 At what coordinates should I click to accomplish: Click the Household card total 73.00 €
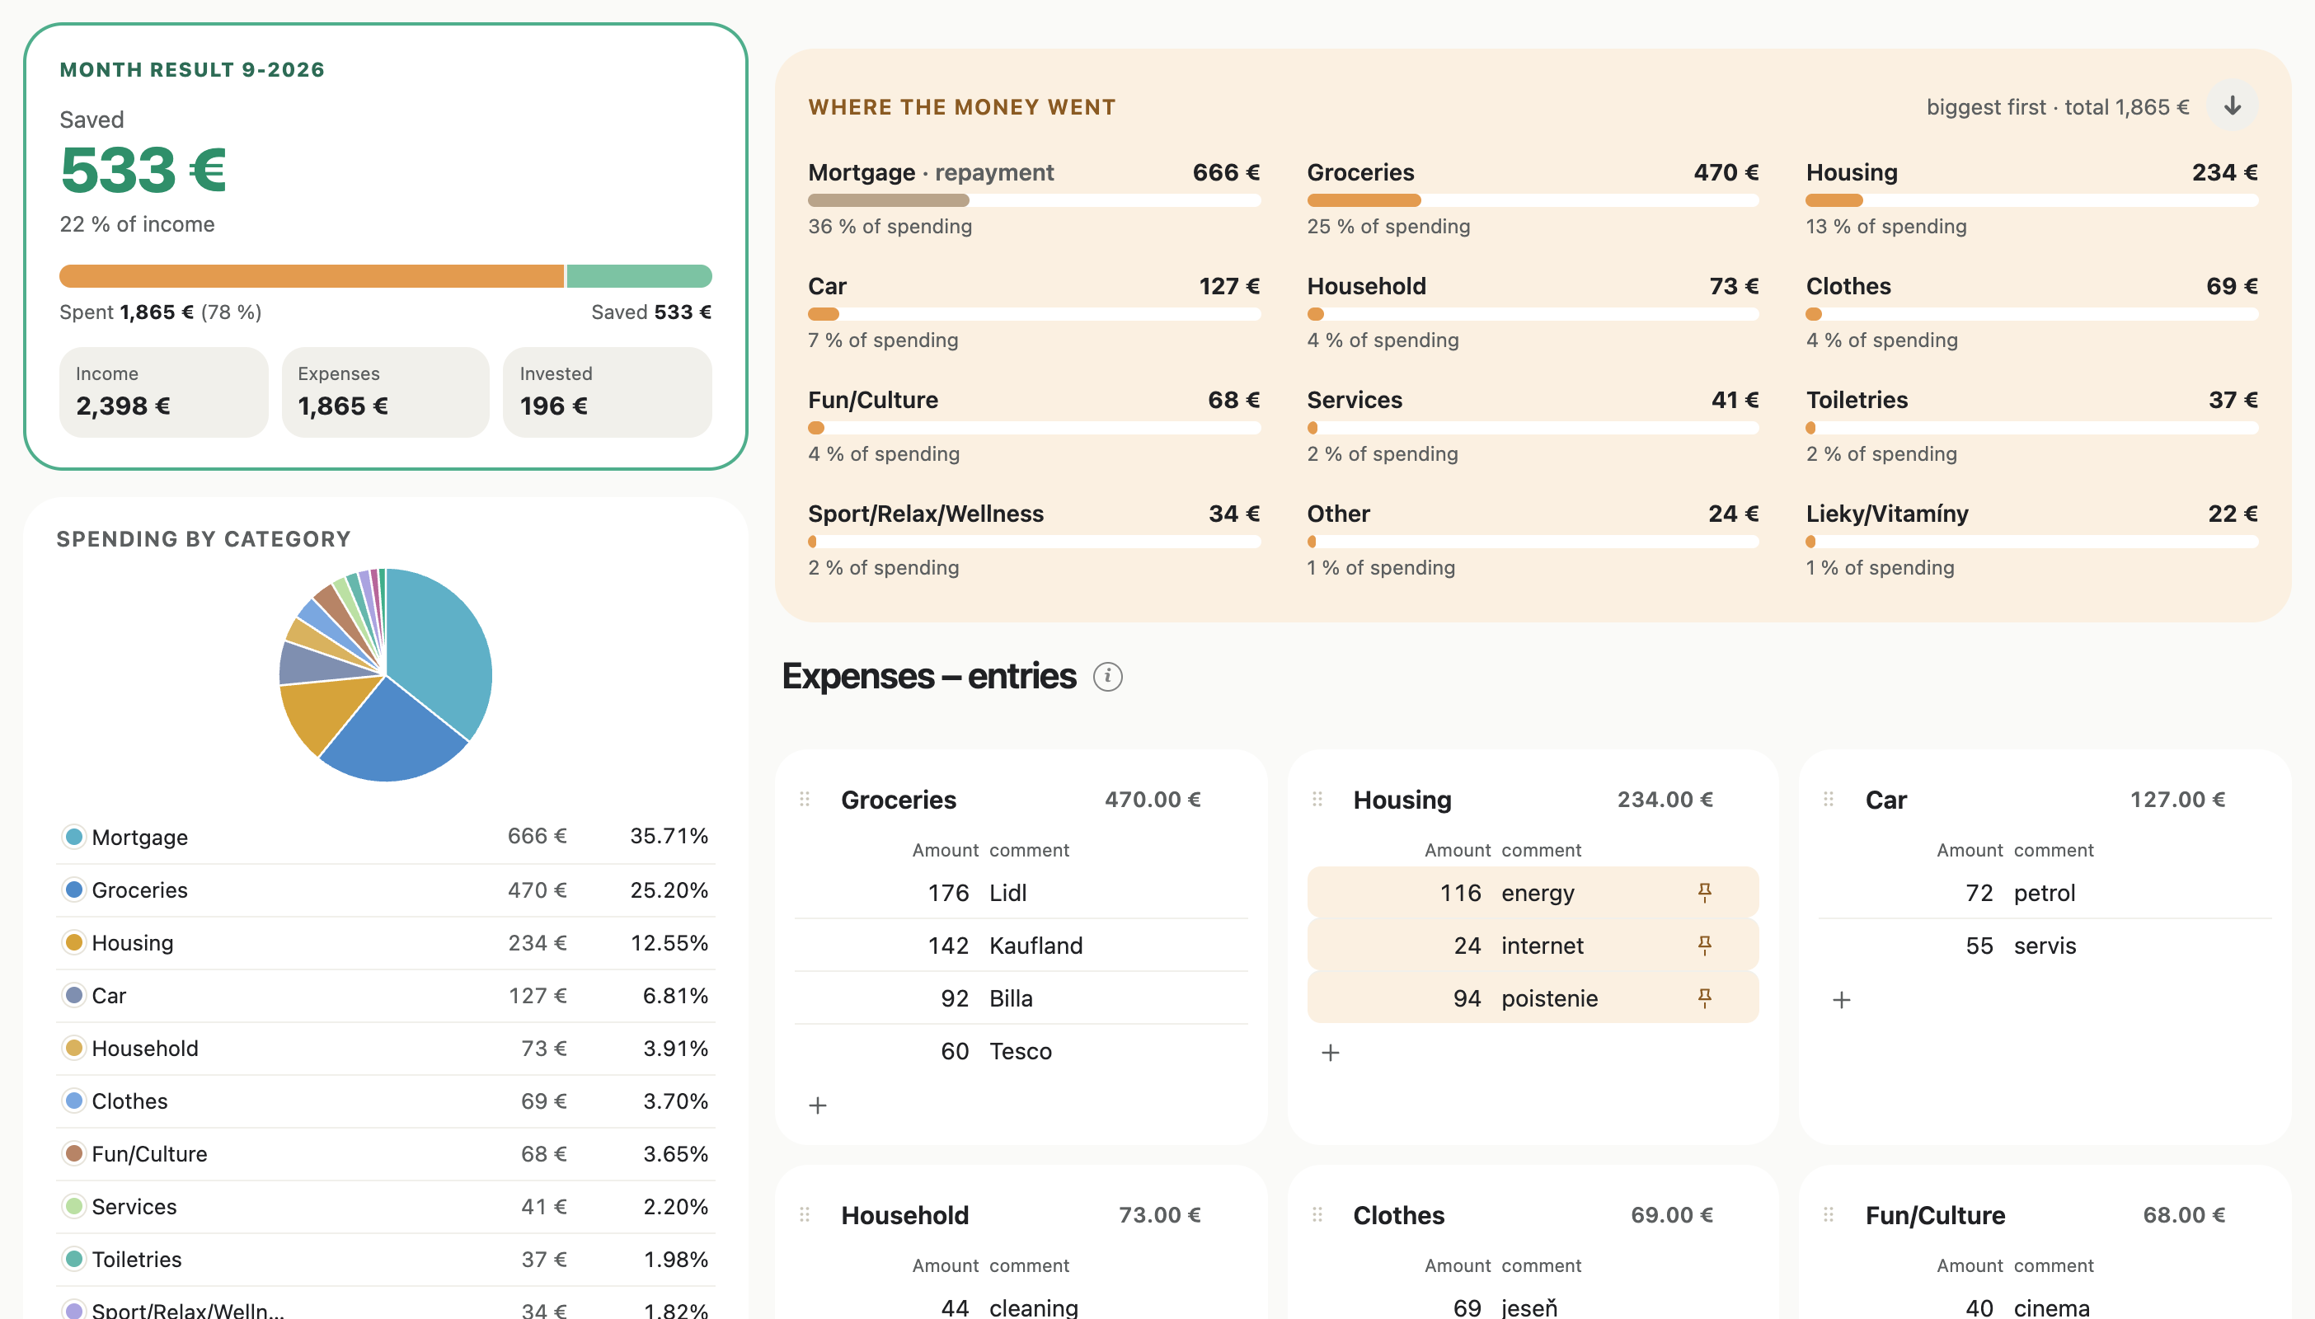[x=1159, y=1215]
